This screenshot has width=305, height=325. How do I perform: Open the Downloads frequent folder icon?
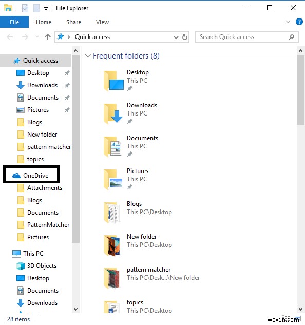coord(113,113)
